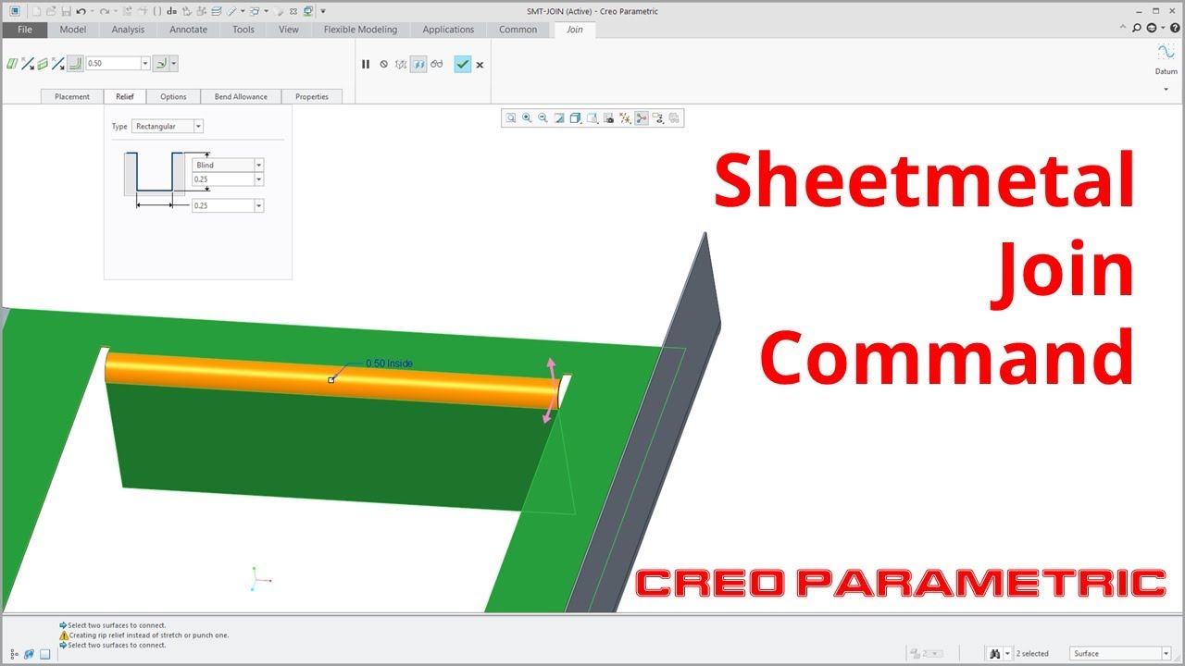Click the New document icon
This screenshot has height=666, width=1185.
[36, 11]
